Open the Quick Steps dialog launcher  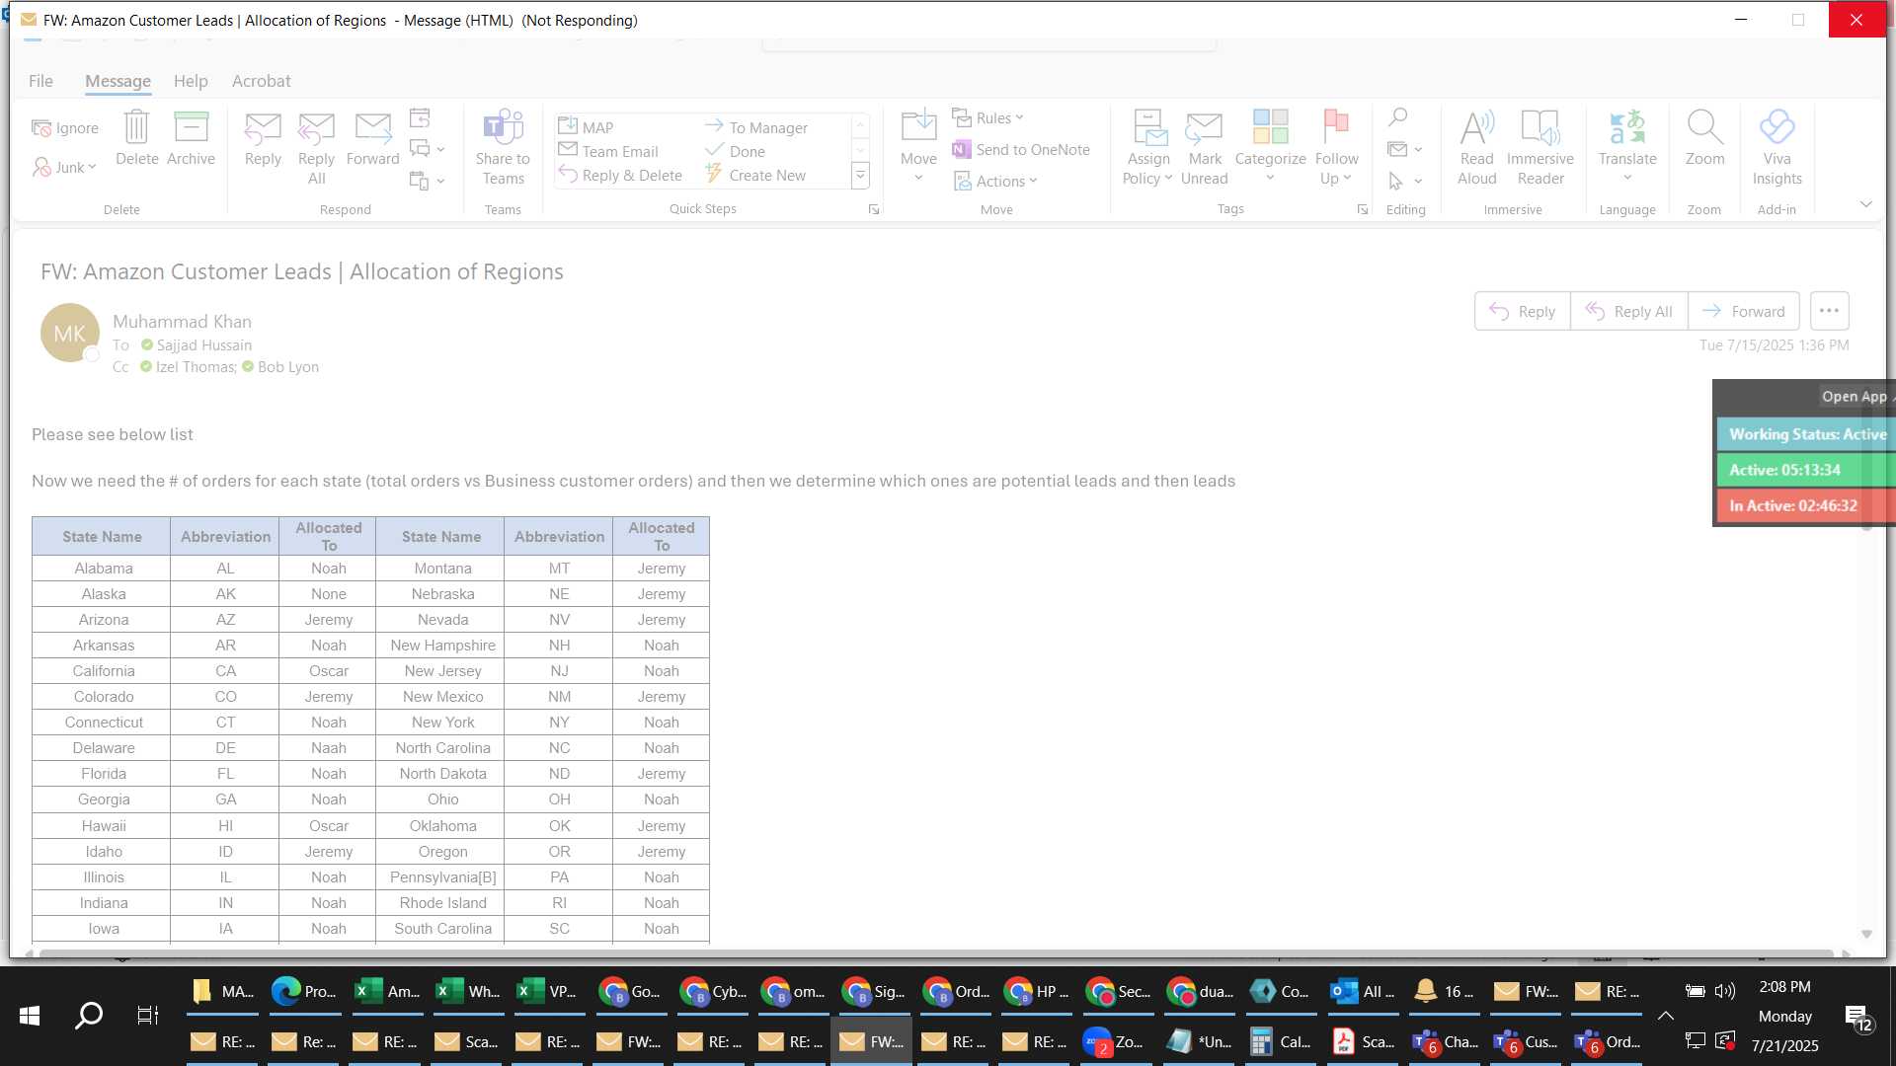(874, 209)
